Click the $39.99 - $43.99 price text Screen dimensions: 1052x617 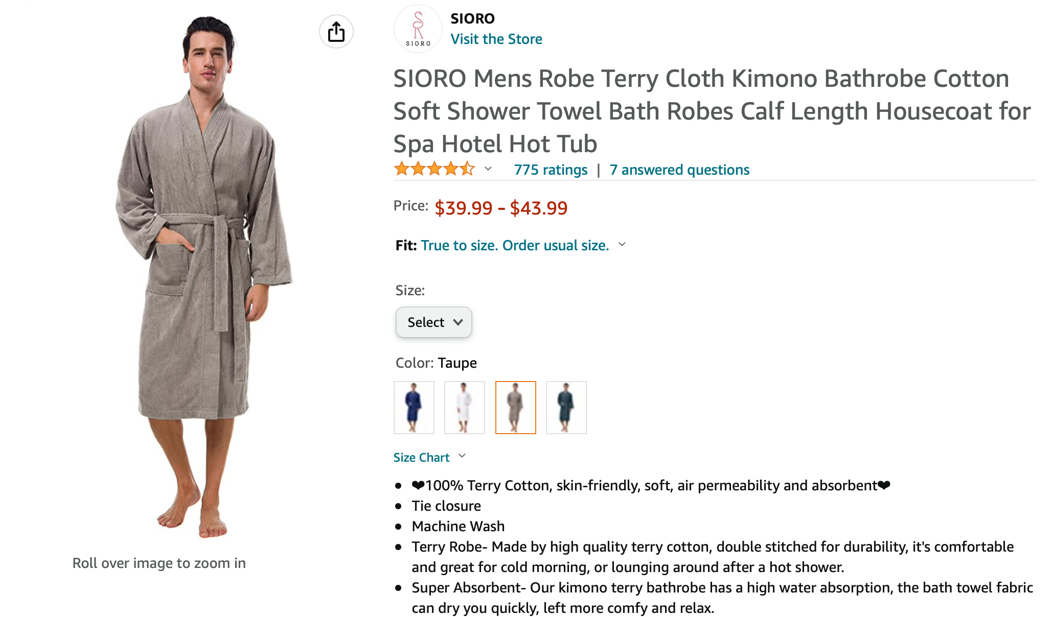(x=501, y=208)
